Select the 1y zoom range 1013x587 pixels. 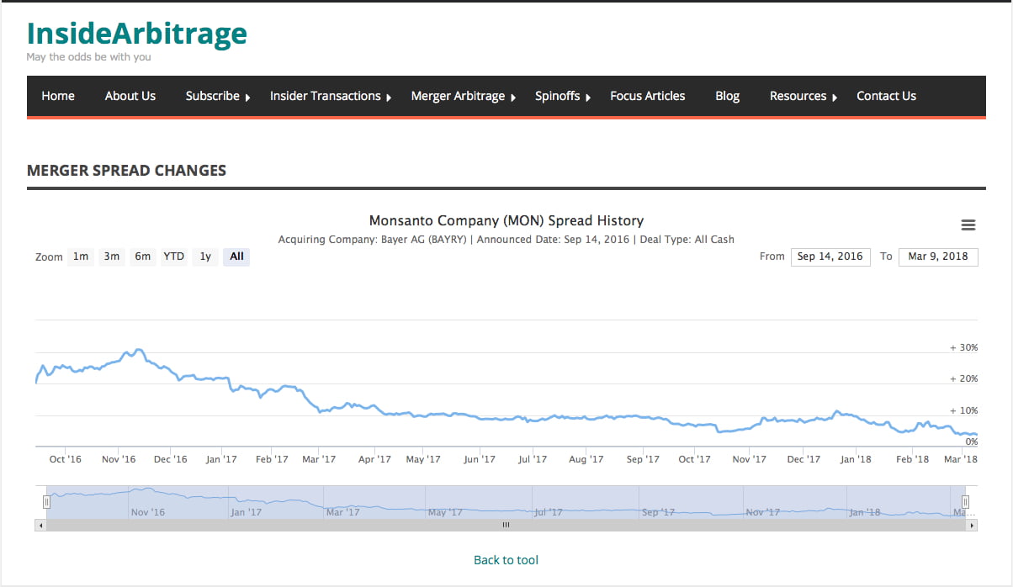click(204, 256)
